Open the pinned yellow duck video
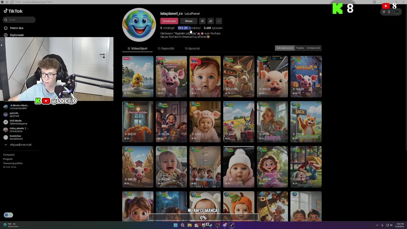The height and width of the screenshot is (229, 407). click(x=138, y=77)
